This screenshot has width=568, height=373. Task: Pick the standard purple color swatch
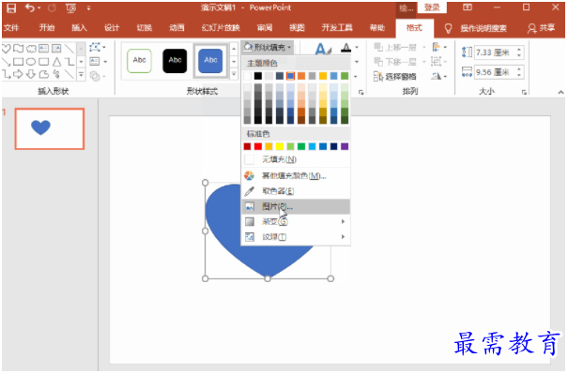pyautogui.click(x=345, y=146)
